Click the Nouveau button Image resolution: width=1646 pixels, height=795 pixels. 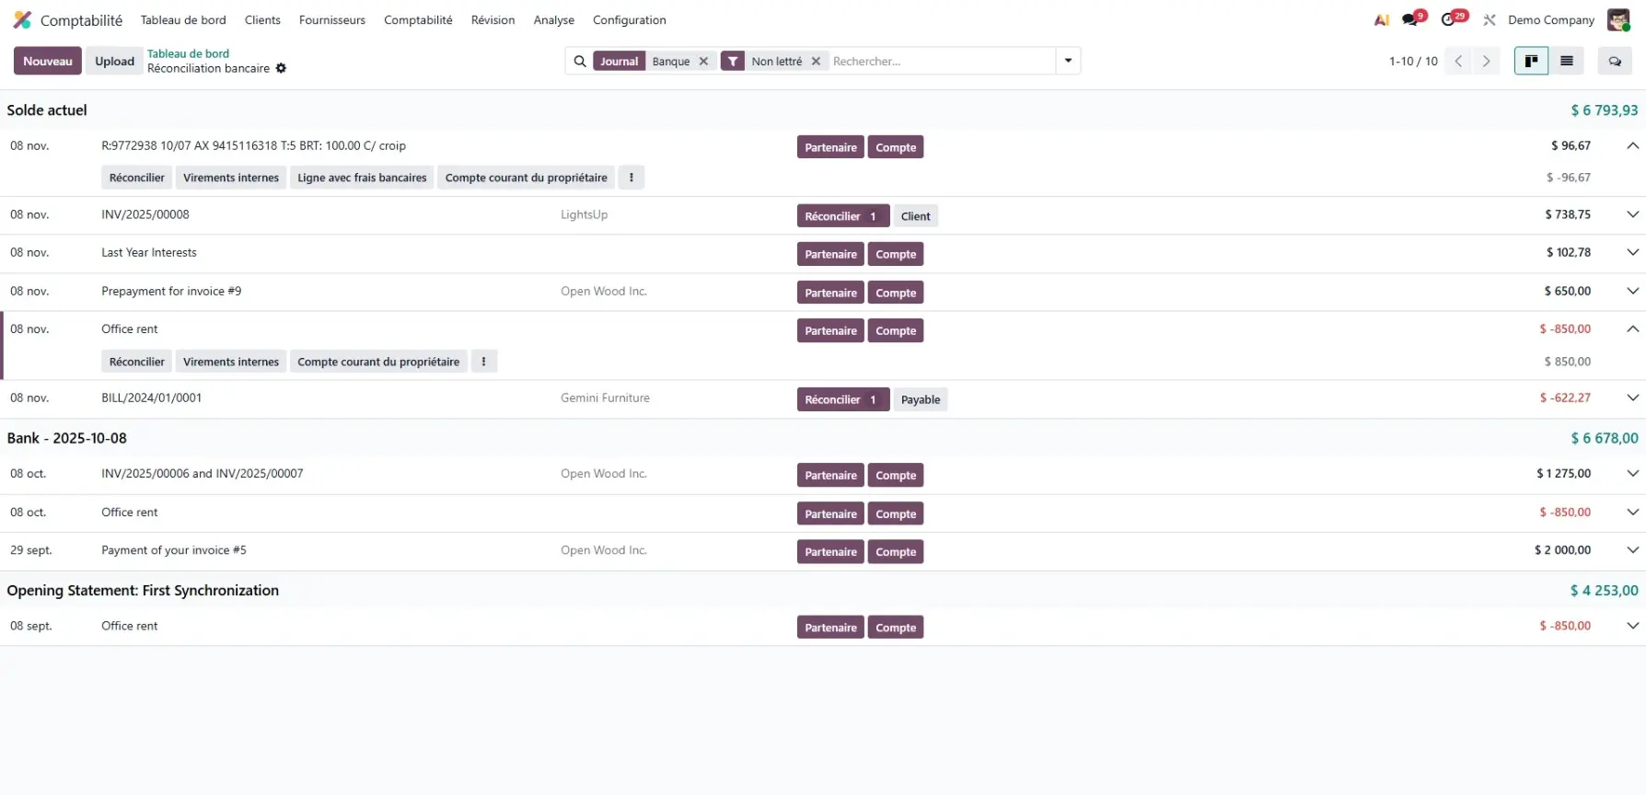(x=48, y=61)
